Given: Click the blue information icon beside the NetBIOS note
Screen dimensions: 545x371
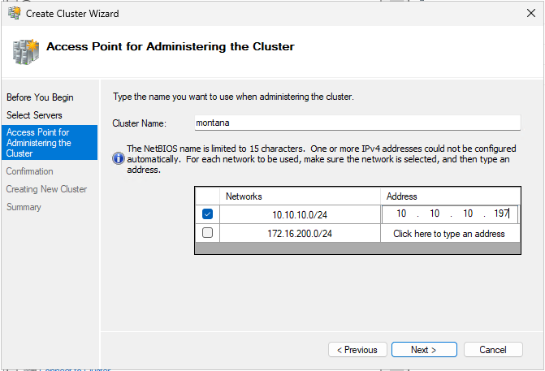Looking at the screenshot, I should (119, 159).
